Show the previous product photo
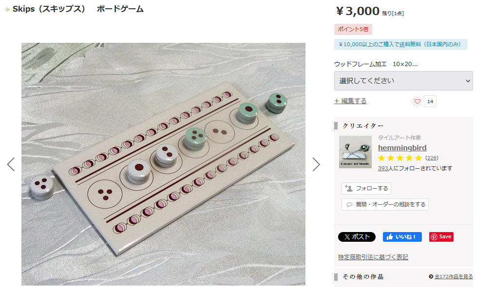Image resolution: width=493 pixels, height=287 pixels. coord(11,164)
